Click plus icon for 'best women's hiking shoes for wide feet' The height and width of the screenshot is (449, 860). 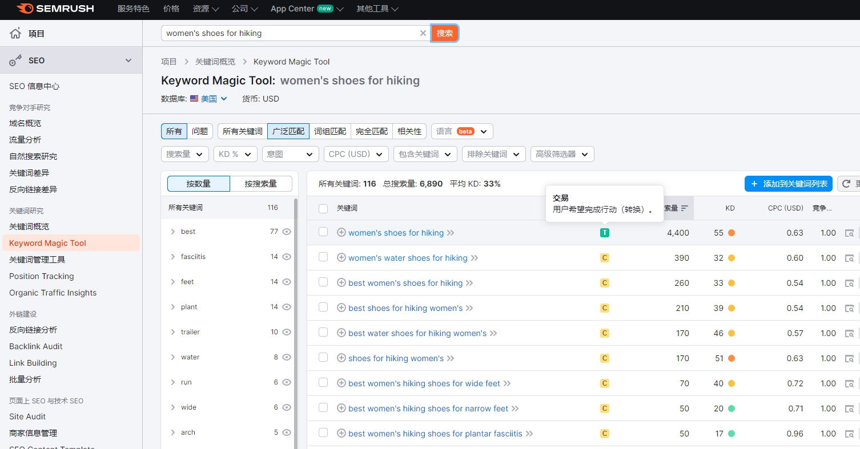point(341,383)
